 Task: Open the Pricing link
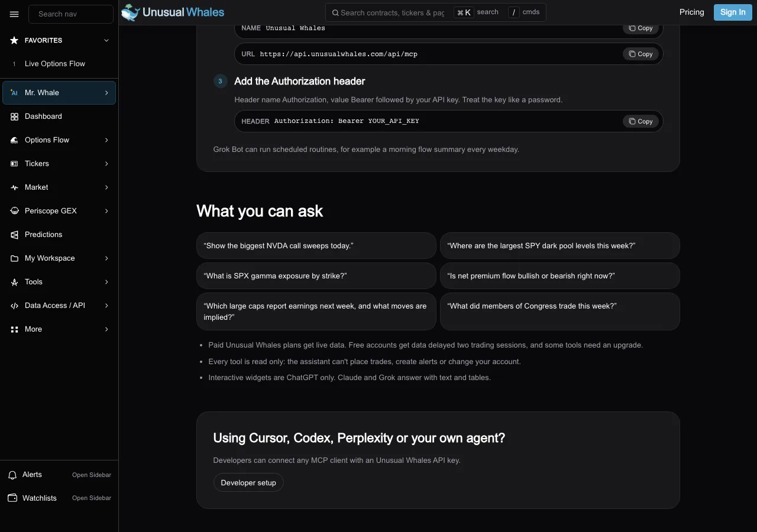click(692, 12)
